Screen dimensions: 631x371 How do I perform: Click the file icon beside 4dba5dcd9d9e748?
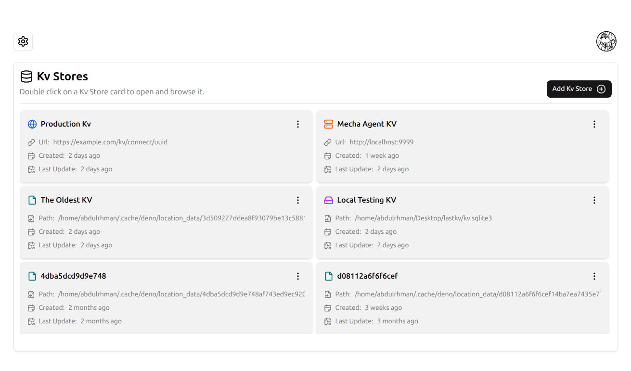(32, 276)
